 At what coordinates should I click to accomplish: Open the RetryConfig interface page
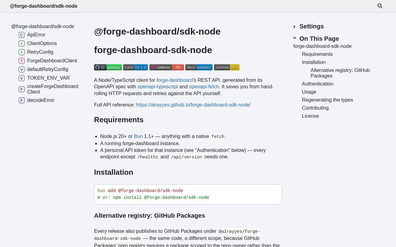click(x=40, y=52)
